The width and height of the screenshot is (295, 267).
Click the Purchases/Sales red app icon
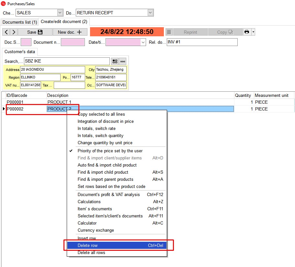3,4
